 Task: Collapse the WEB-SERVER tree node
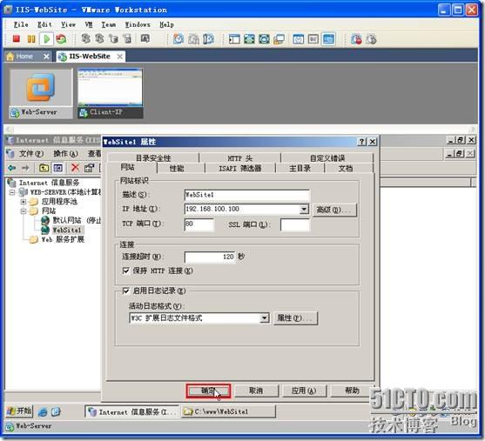tap(12, 192)
